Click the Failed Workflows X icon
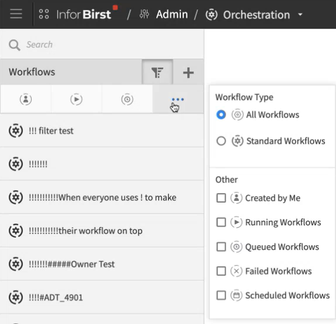The height and width of the screenshot is (324, 336). 236,271
